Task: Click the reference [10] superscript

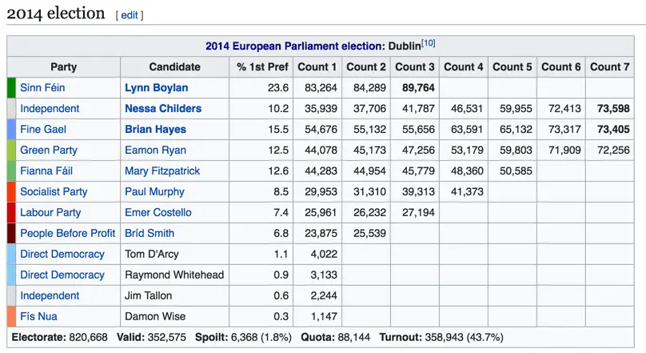Action: (x=429, y=43)
